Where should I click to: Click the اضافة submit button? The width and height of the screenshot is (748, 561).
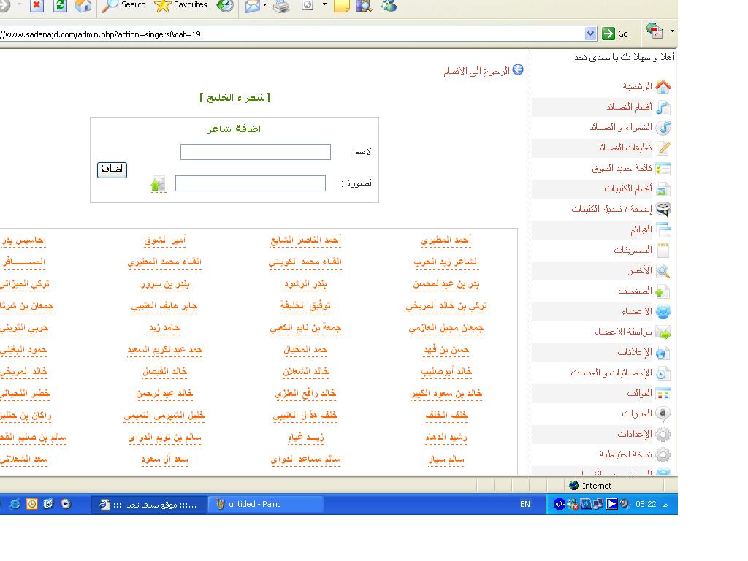112,169
